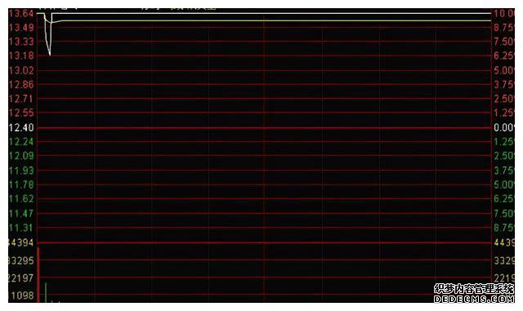Click the 12.09 green price label
Image resolution: width=523 pixels, height=311 pixels.
point(21,156)
